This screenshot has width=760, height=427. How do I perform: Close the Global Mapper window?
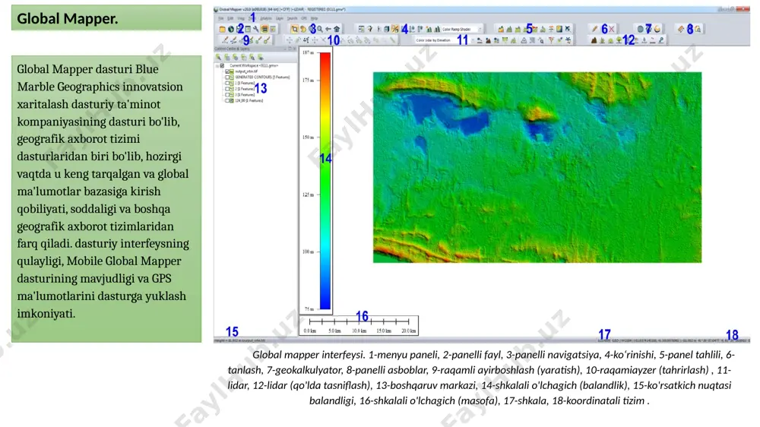(x=743, y=8)
